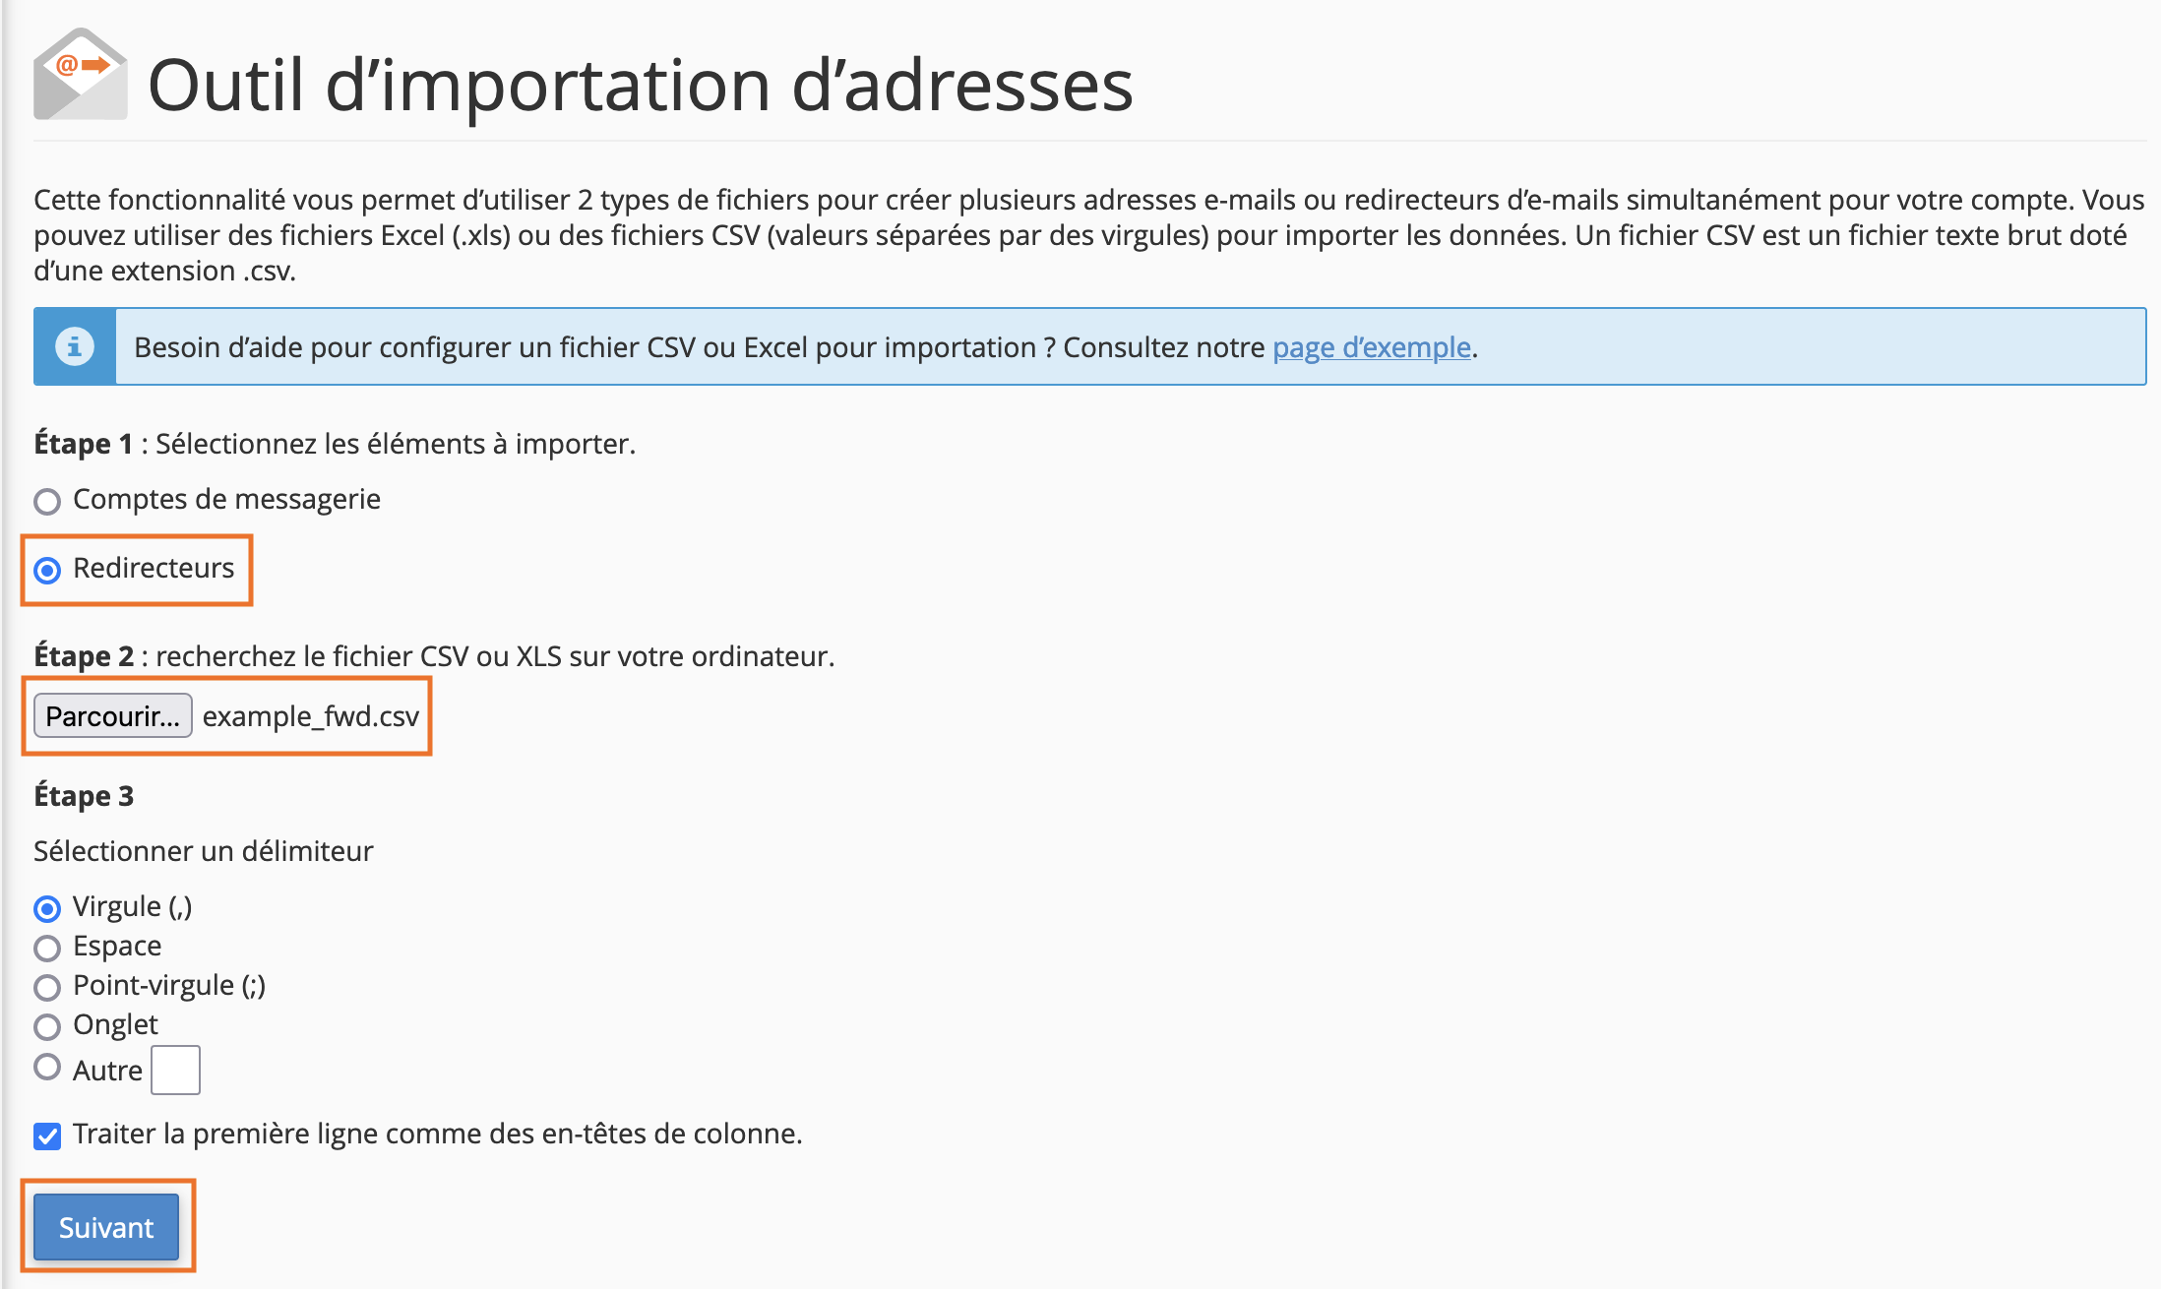This screenshot has width=2161, height=1289.
Task: Click the Autre custom delimiter text box
Action: pos(175,1070)
